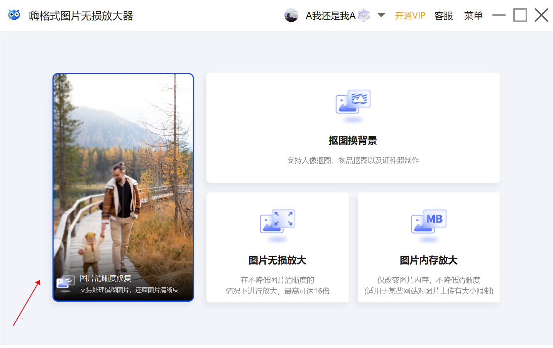The image size is (553, 348).
Task: Open the user avatar profile picture
Action: point(291,15)
